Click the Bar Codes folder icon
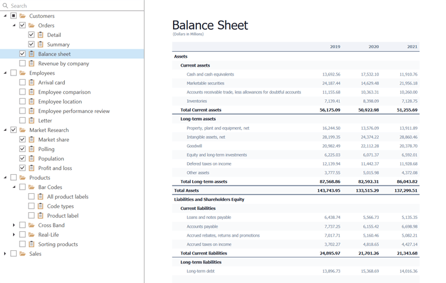 (32, 187)
